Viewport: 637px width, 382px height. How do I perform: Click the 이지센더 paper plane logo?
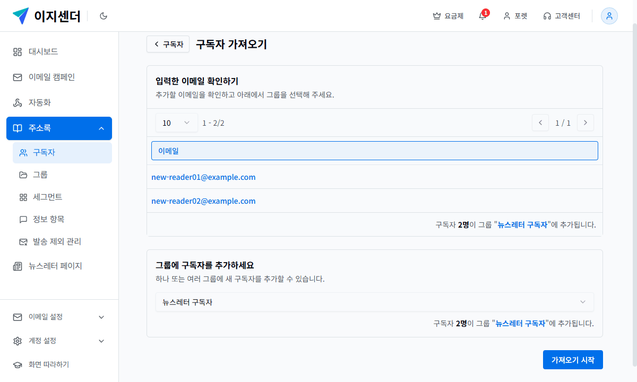[x=21, y=16]
